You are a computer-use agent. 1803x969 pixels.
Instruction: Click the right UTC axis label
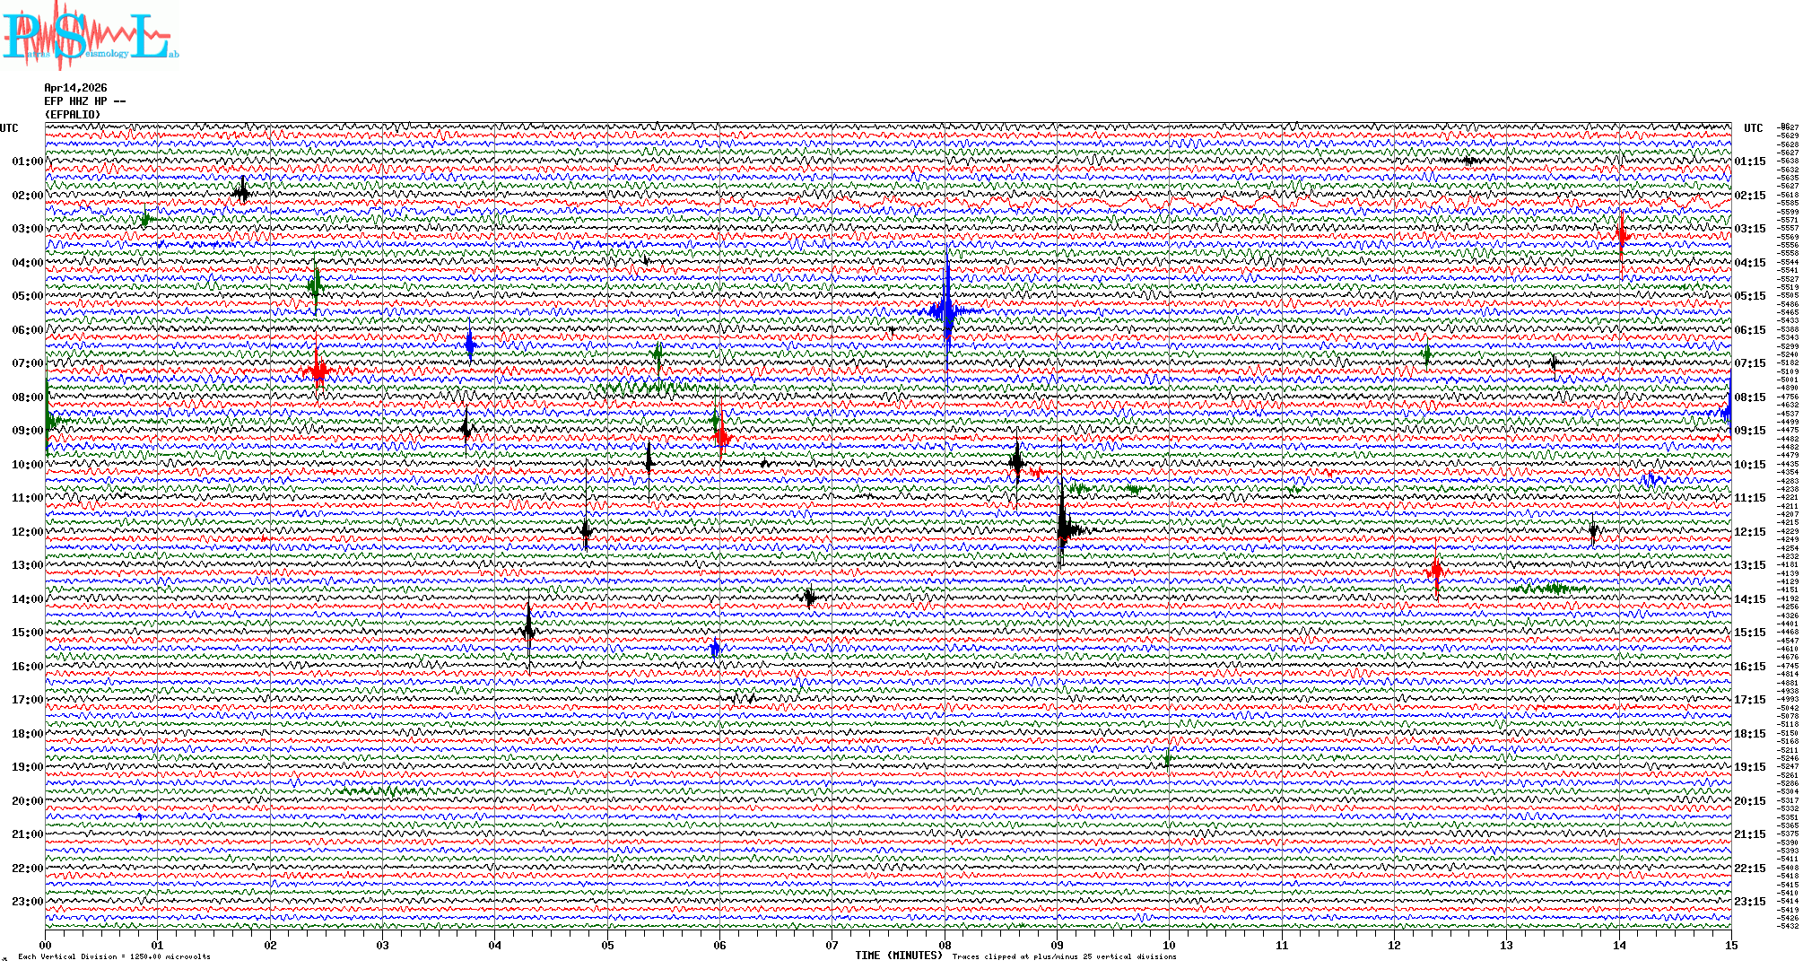[1753, 128]
